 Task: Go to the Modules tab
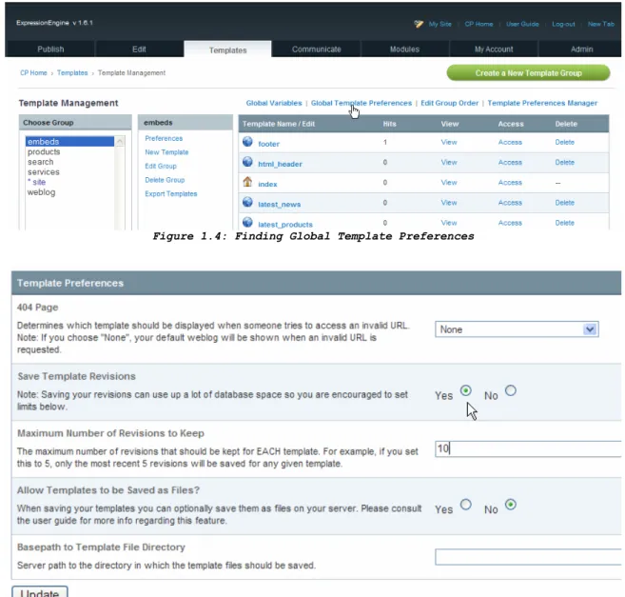(404, 50)
